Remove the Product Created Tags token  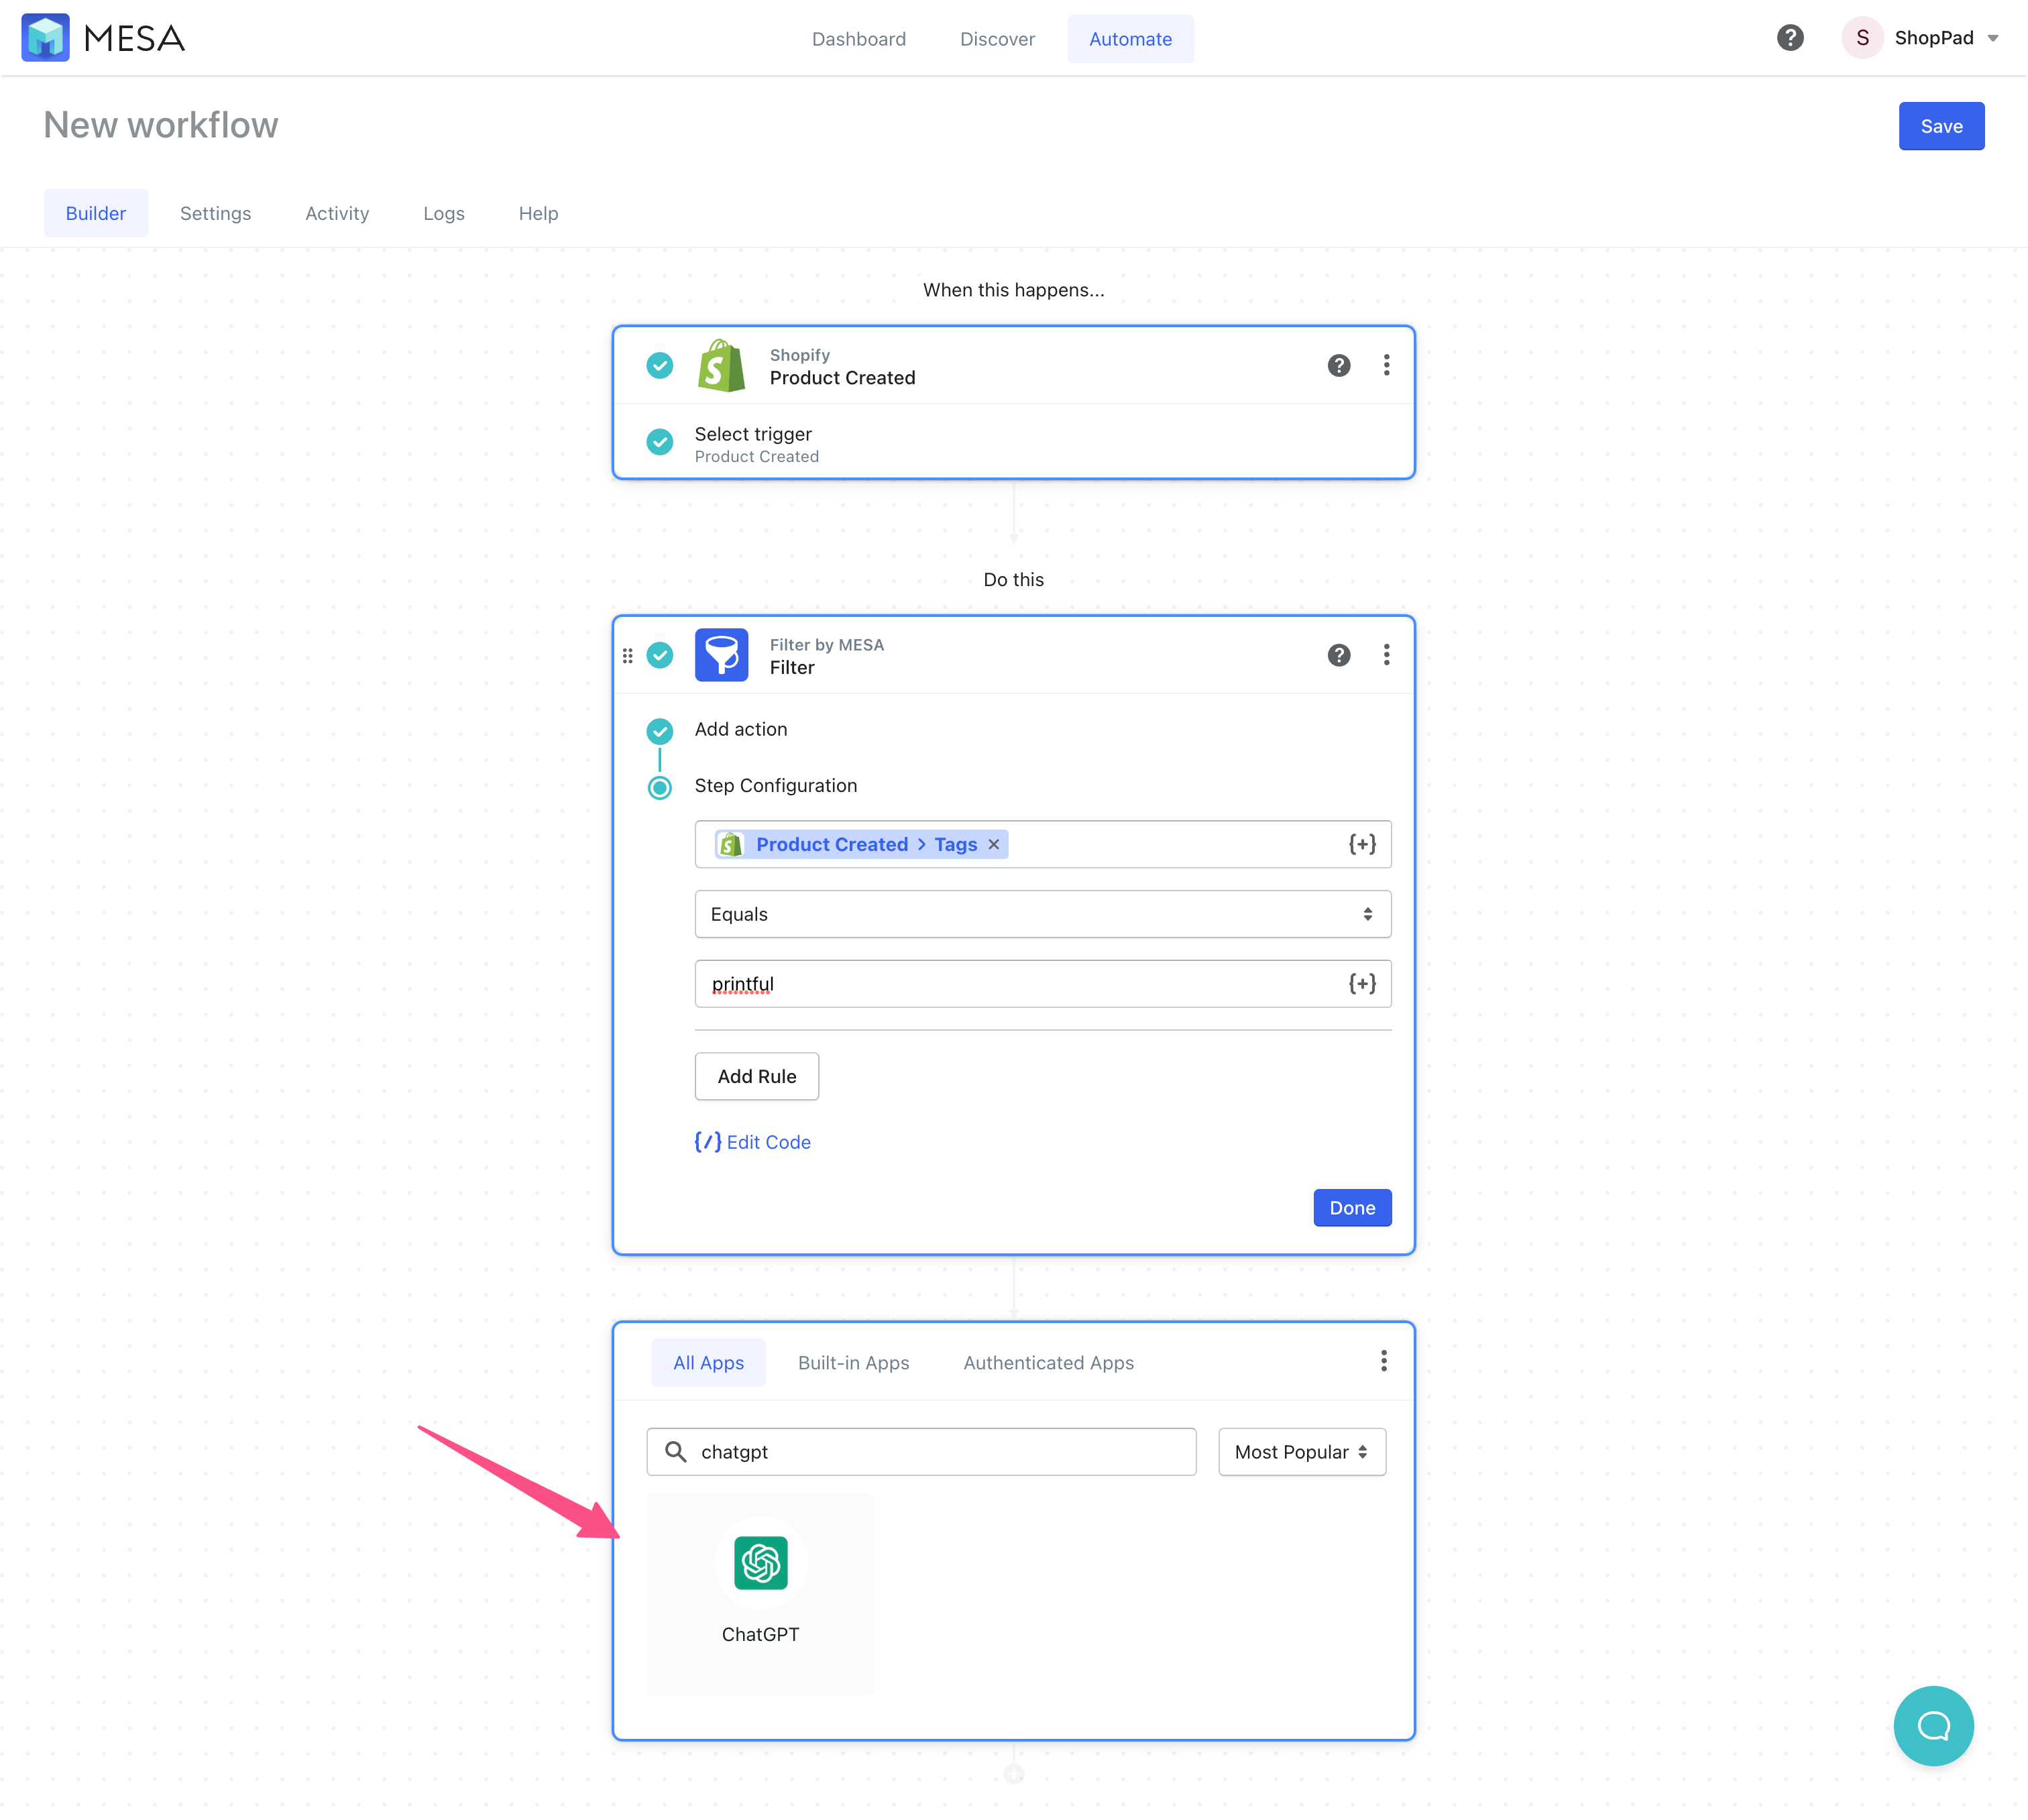point(994,845)
